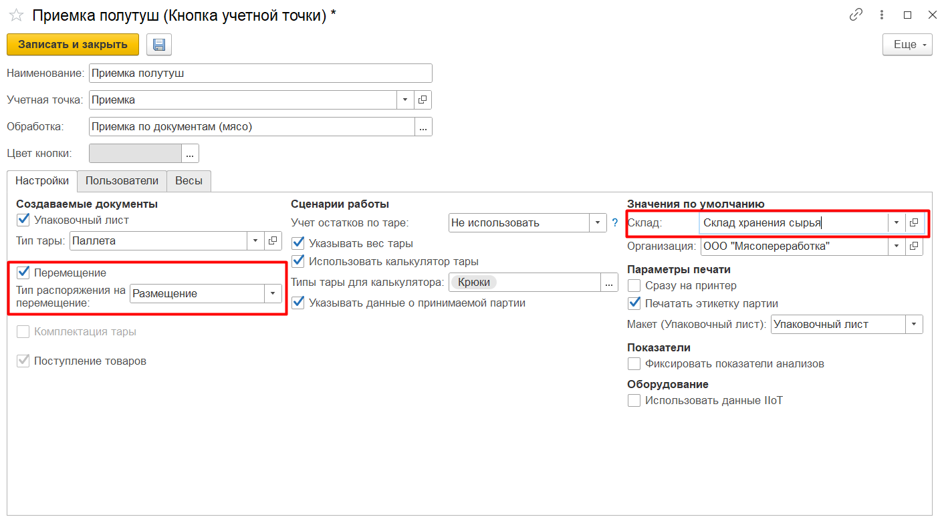This screenshot has height=521, width=946.
Task: Expand Тип распоряжения на перемещение dropdown
Action: (273, 294)
